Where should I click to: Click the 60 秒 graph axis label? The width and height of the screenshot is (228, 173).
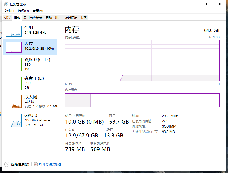pyautogui.click(x=69, y=84)
